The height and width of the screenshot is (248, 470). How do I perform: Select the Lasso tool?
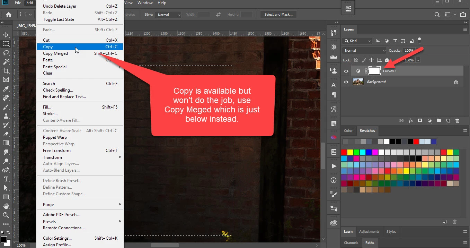click(6, 53)
